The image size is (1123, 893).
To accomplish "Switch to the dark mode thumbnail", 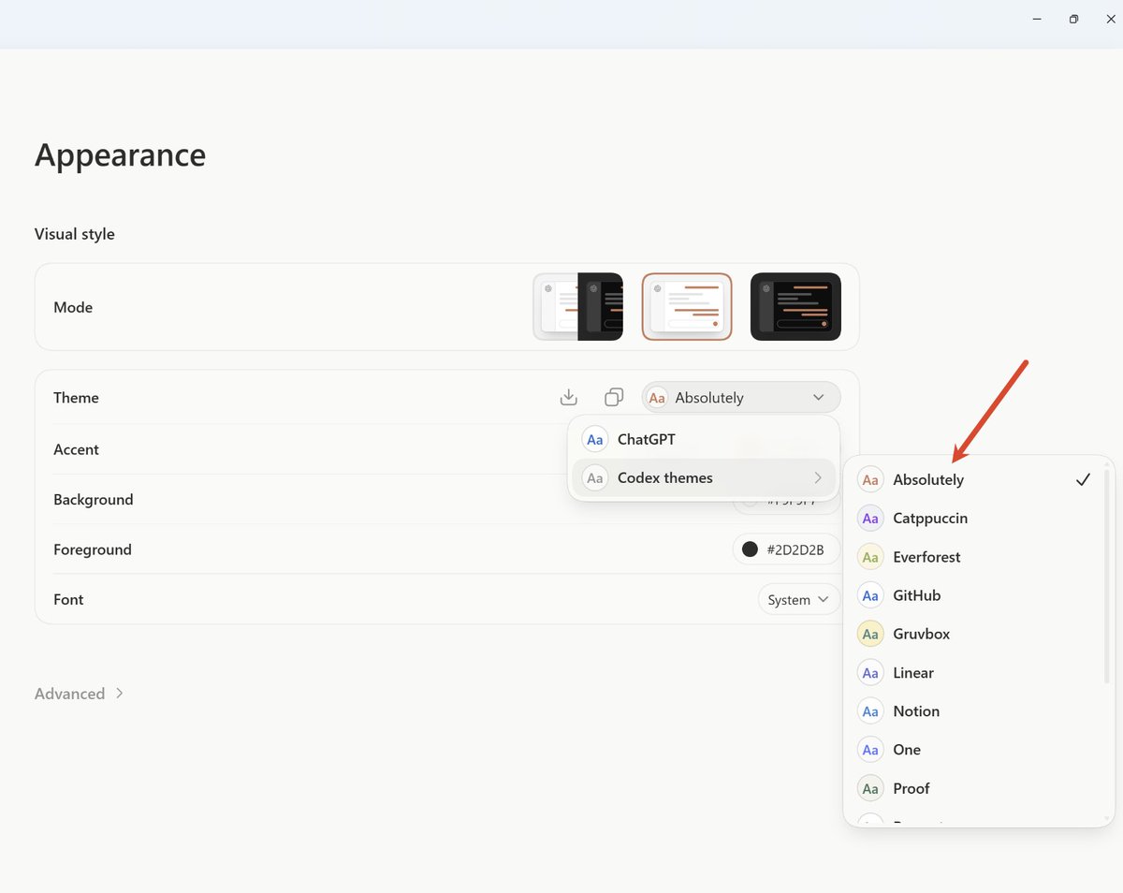I will tap(795, 307).
